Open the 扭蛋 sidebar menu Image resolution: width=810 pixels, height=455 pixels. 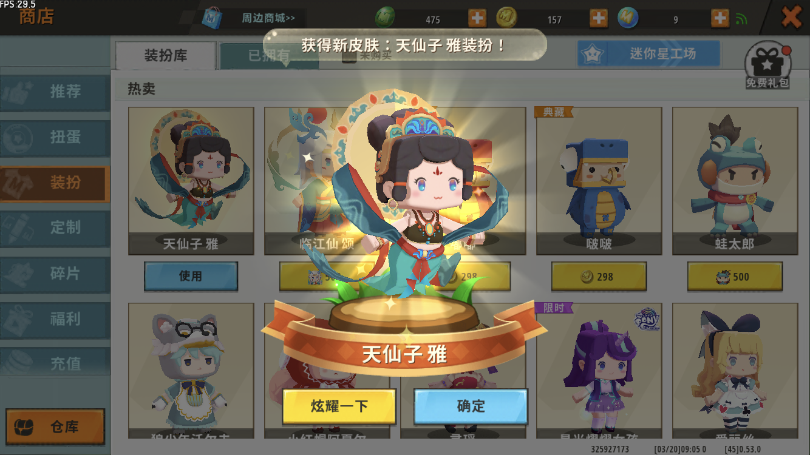coord(55,137)
